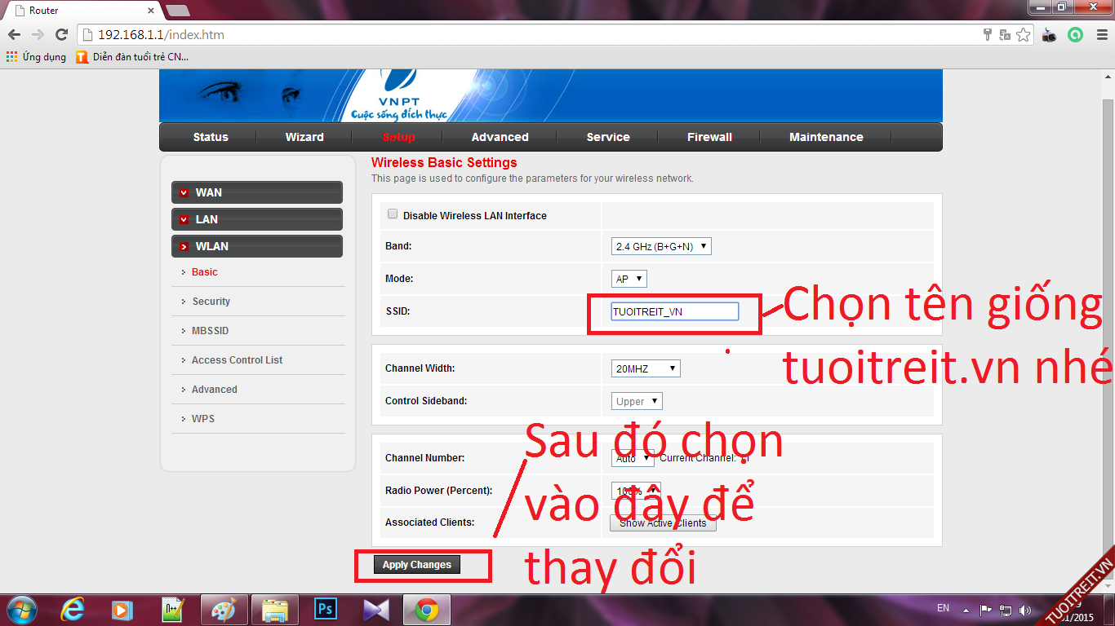This screenshot has width=1115, height=626.
Task: Open Photoshop from the taskbar
Action: [326, 610]
